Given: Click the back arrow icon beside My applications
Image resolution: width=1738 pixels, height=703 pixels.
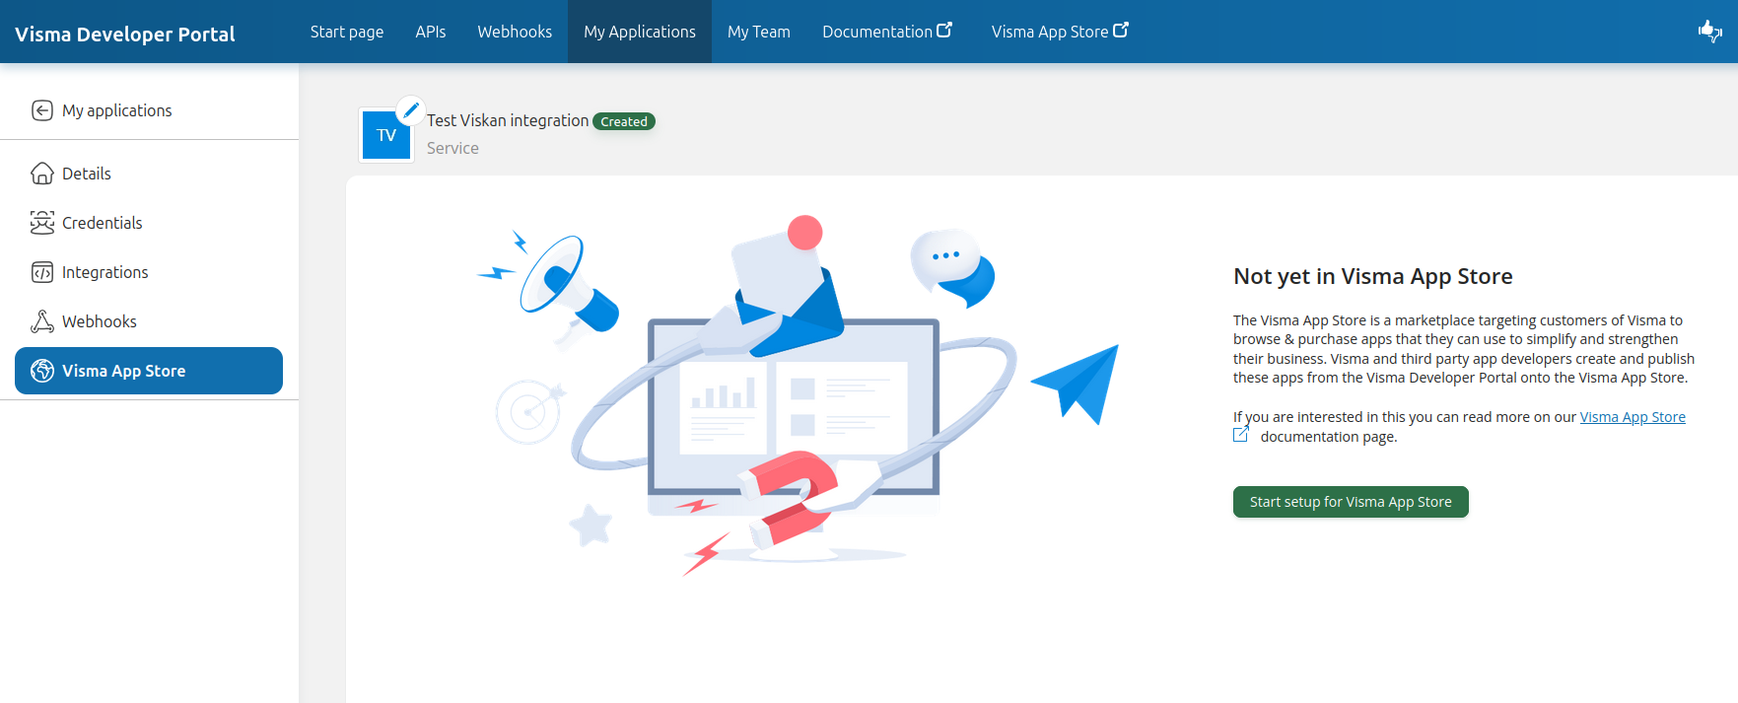Looking at the screenshot, I should (42, 110).
